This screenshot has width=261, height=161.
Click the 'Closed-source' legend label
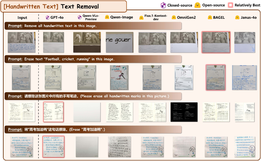click(x=180, y=5)
